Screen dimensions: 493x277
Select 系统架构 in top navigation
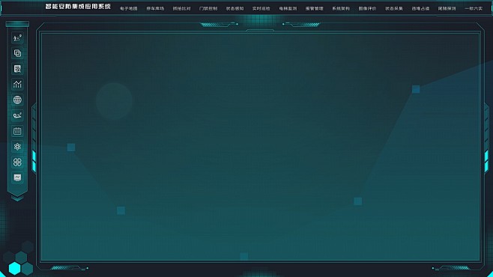[341, 8]
